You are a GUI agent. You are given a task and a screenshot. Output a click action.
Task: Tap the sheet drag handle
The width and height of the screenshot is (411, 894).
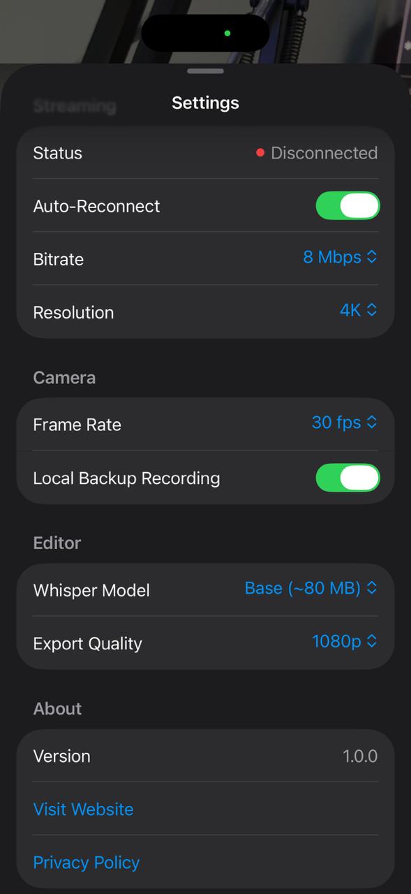pyautogui.click(x=205, y=71)
